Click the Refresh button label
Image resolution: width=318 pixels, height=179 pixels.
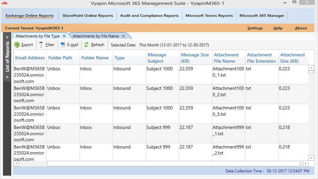(x=97, y=45)
